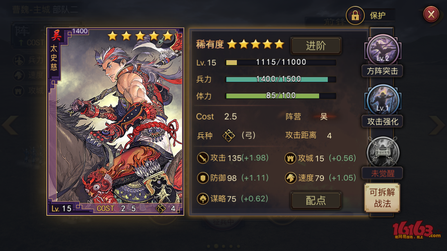Tap the 攻击 sword stat icon
The image size is (447, 251).
(x=203, y=158)
